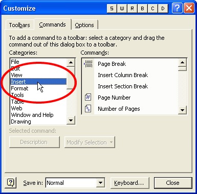Click the Number of Pages icon
Viewport: 197px width, 194px height.
click(x=88, y=109)
